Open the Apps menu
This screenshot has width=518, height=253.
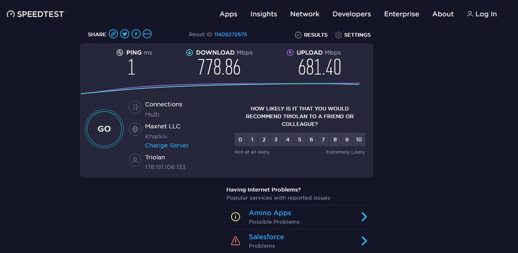[x=228, y=14]
